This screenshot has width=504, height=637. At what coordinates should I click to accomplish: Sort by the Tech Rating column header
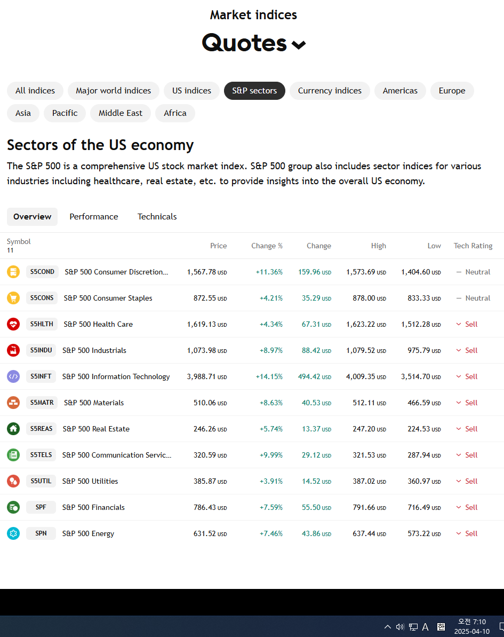pyautogui.click(x=473, y=246)
